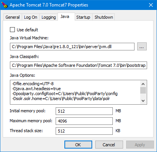Click the Java Options scroll down arrow
Image resolution: width=157 pixels, height=152 pixels.
(x=143, y=101)
